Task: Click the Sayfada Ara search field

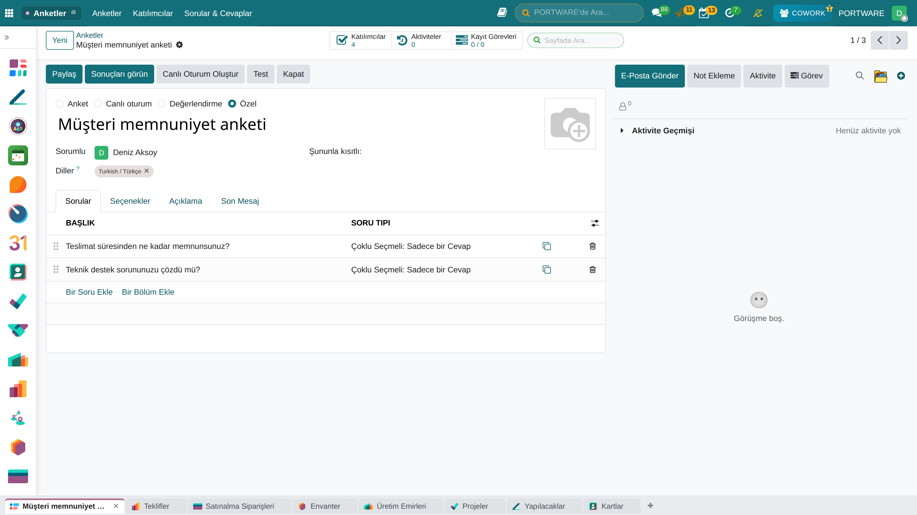Action: 576,40
